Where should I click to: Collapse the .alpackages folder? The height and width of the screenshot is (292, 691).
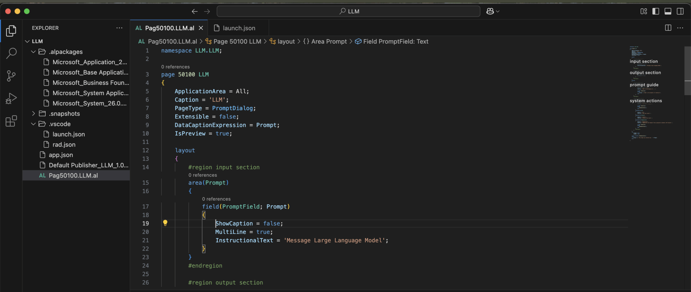[33, 52]
